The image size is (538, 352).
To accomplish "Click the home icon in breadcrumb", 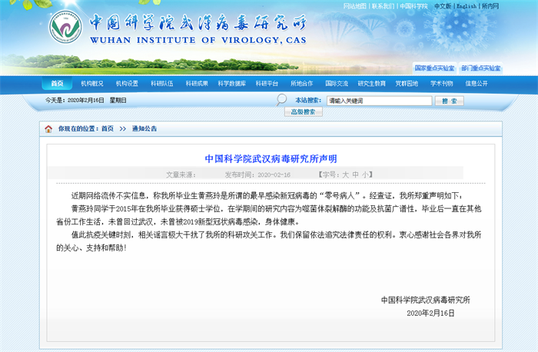I will (x=48, y=129).
